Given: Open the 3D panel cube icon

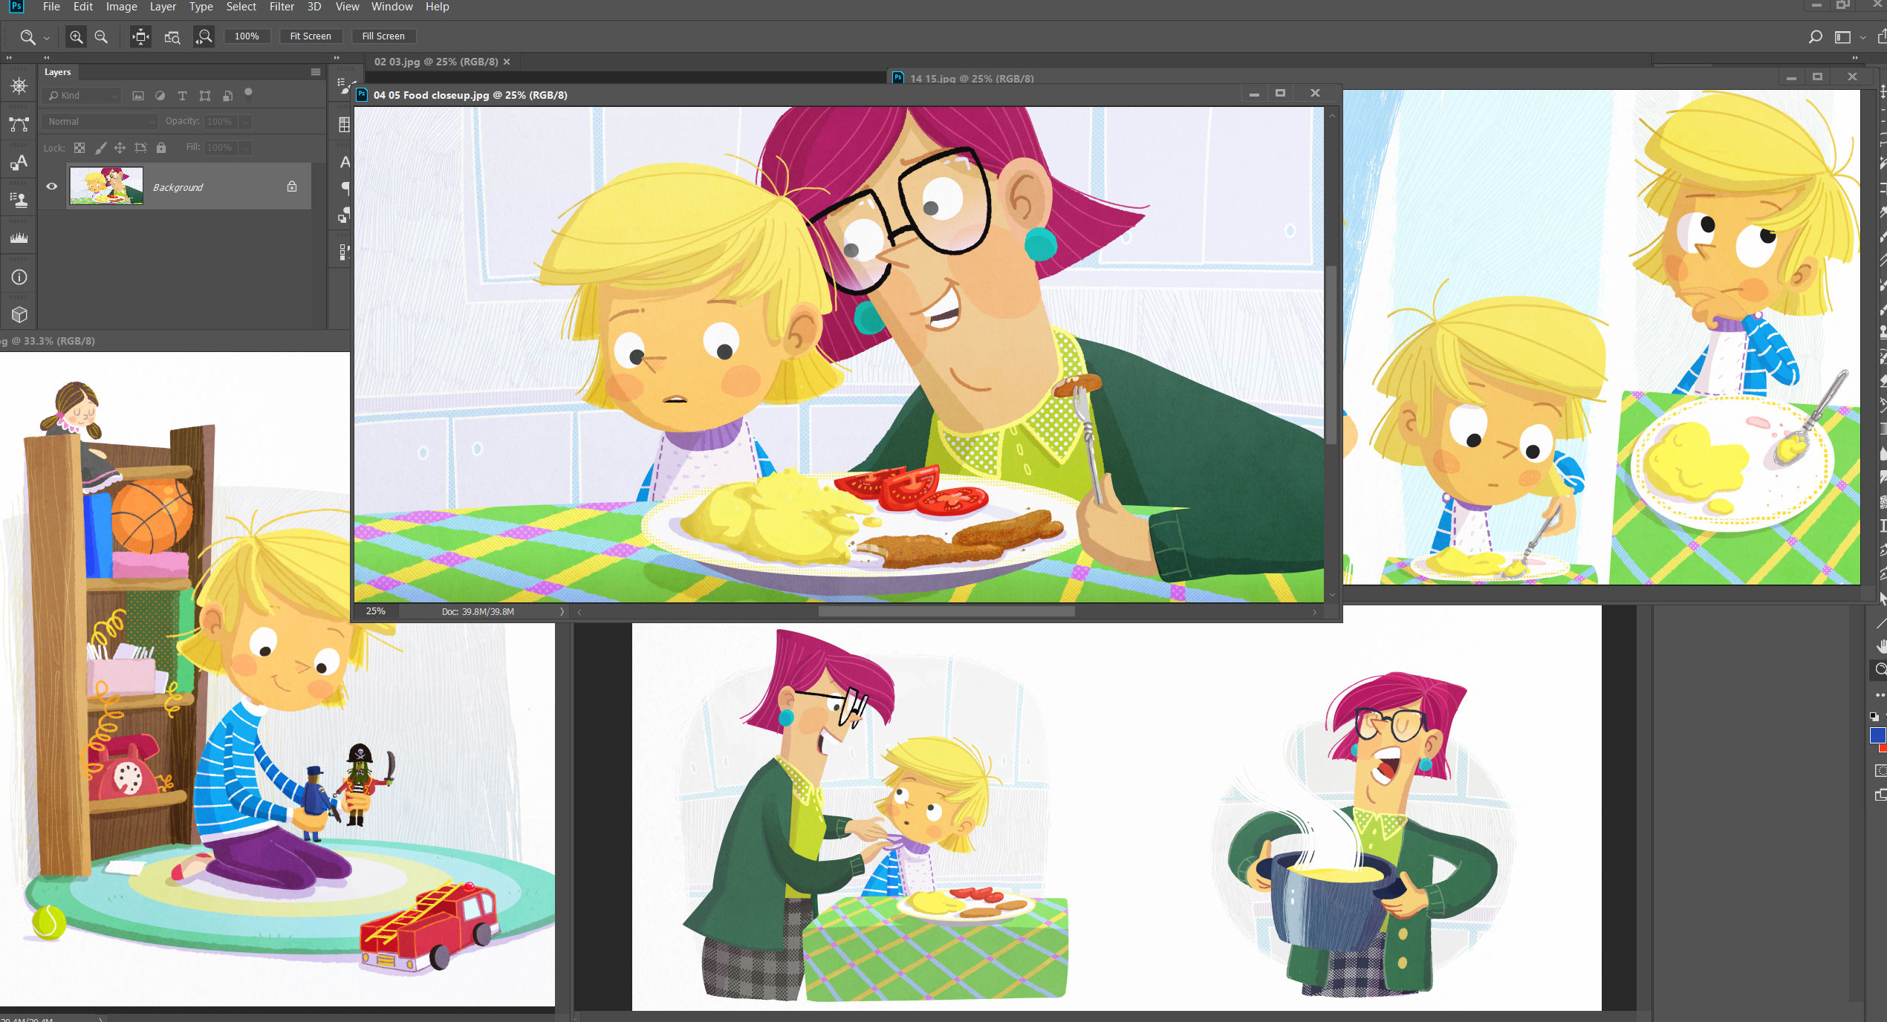Looking at the screenshot, I should tap(19, 314).
